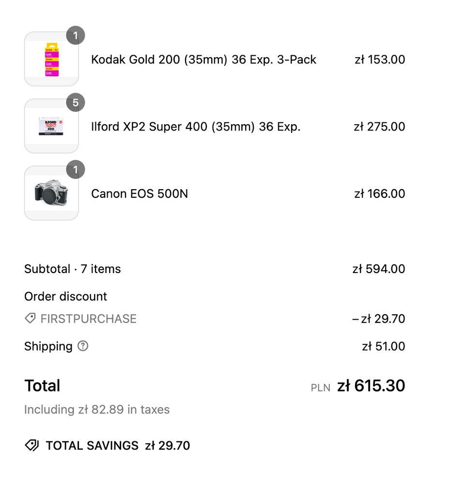Click Kodak Gold 200 3-Pack product name
This screenshot has height=485, width=450.
pos(203,60)
